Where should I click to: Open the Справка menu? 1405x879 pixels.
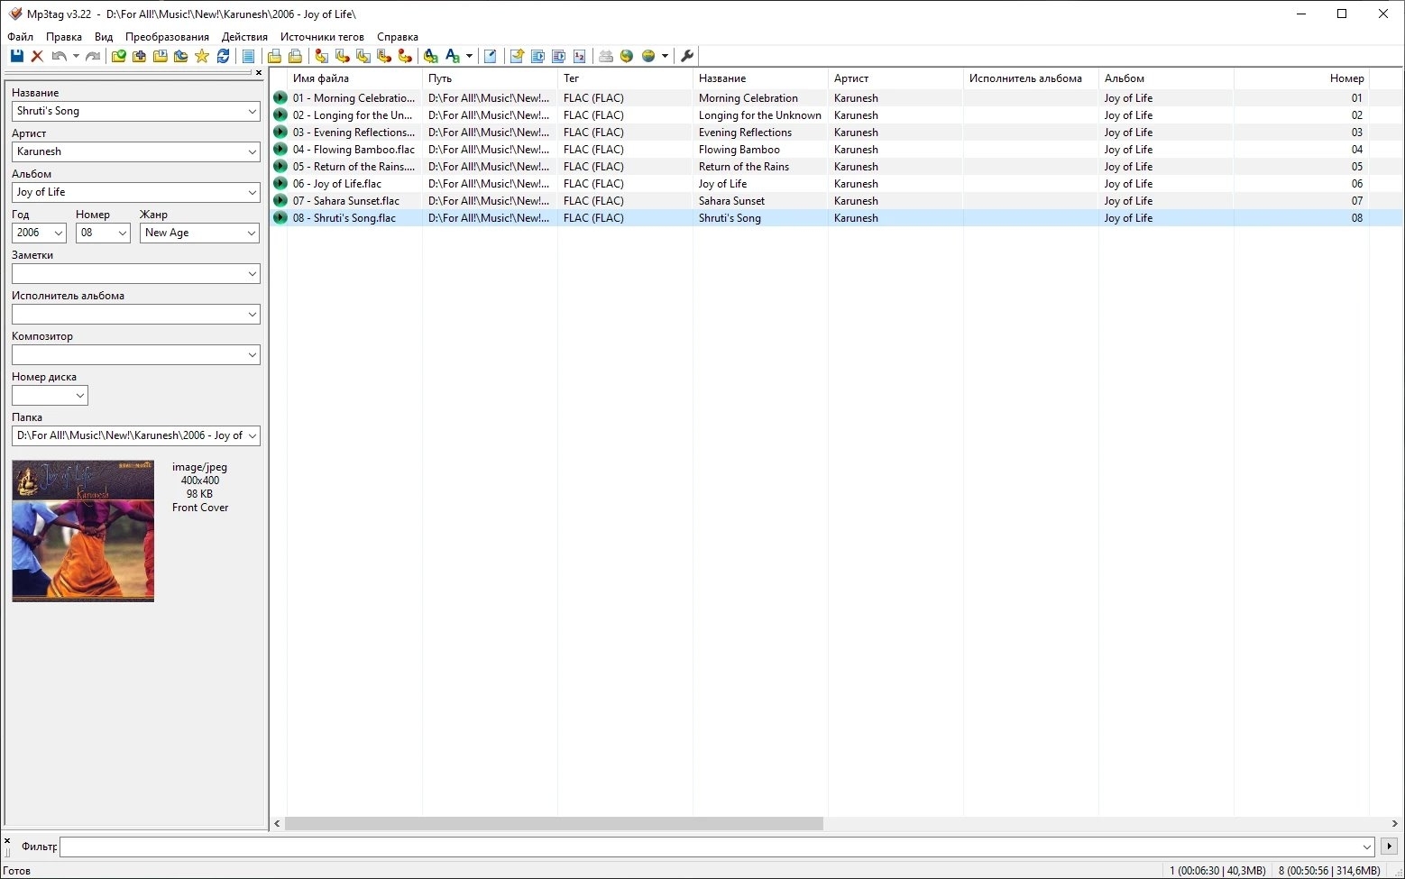pos(398,37)
